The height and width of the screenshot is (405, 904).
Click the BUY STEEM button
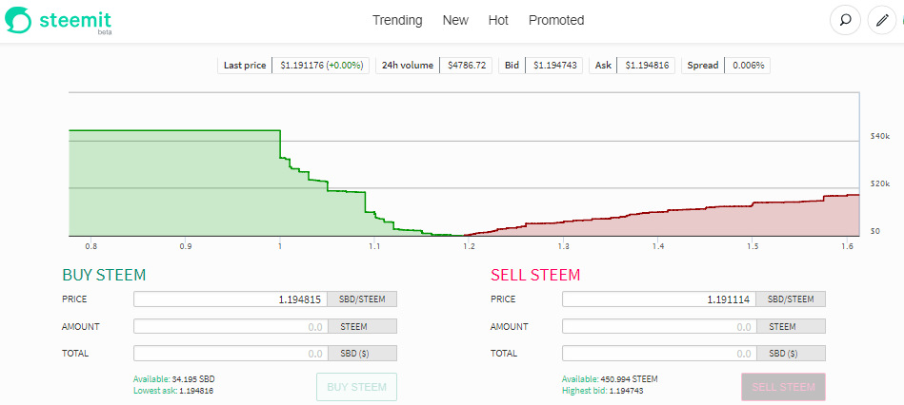click(356, 387)
